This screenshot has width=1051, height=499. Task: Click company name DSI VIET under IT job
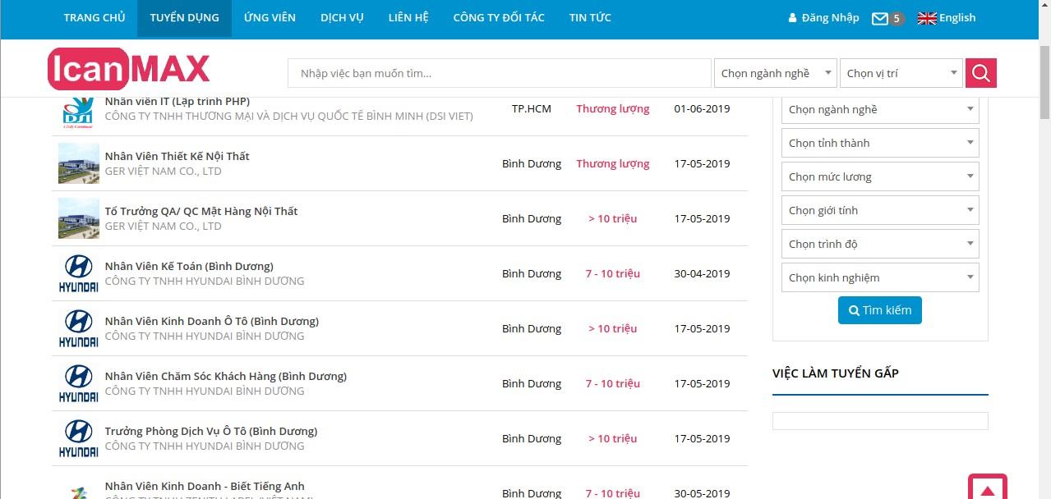point(289,117)
